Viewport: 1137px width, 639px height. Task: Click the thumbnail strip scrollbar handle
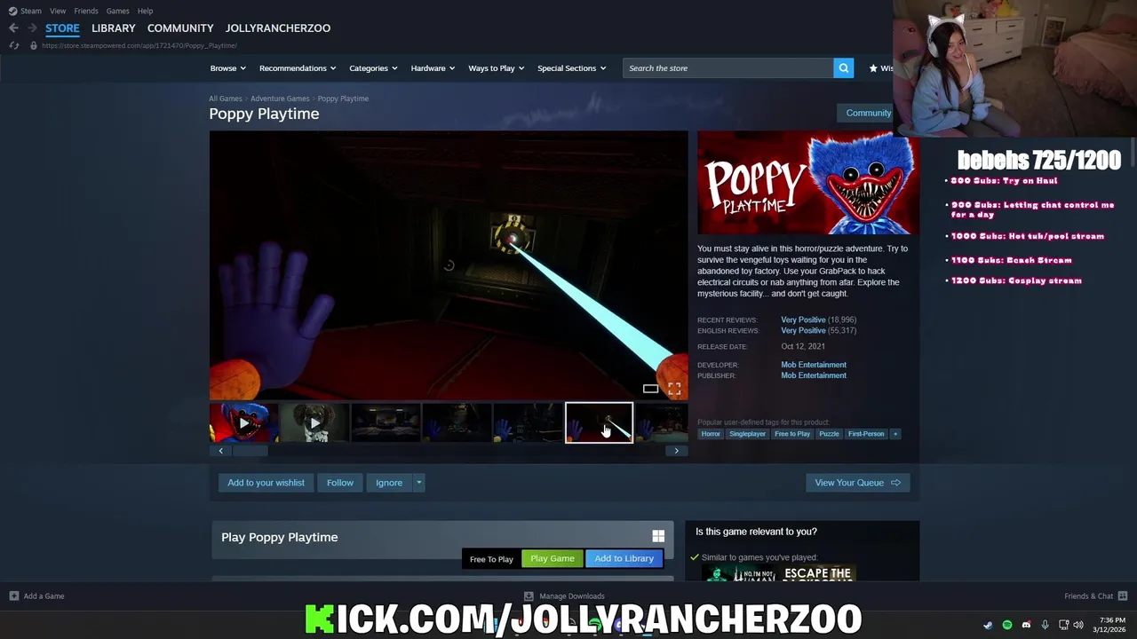point(250,451)
